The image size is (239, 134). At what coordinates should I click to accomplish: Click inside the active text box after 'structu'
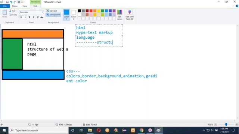(x=113, y=42)
